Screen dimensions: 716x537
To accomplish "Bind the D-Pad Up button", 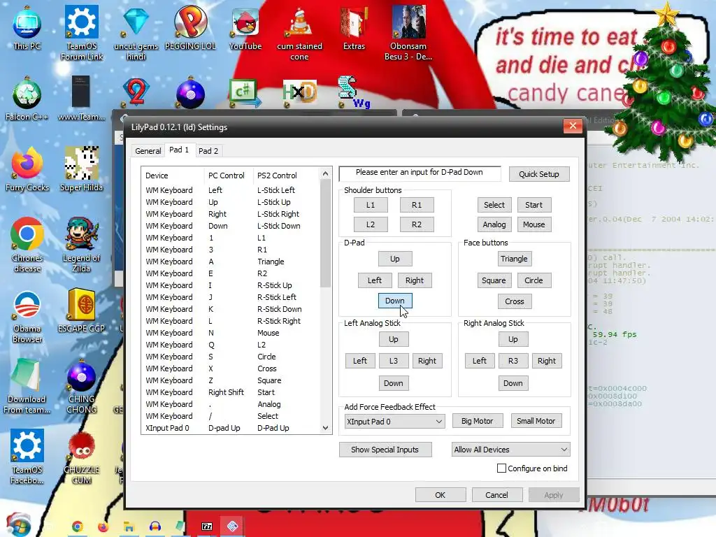I will [395, 259].
